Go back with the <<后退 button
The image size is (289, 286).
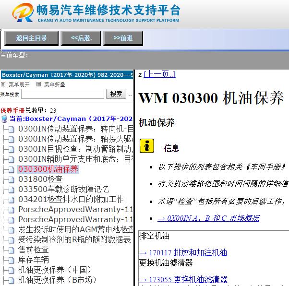[81, 38]
